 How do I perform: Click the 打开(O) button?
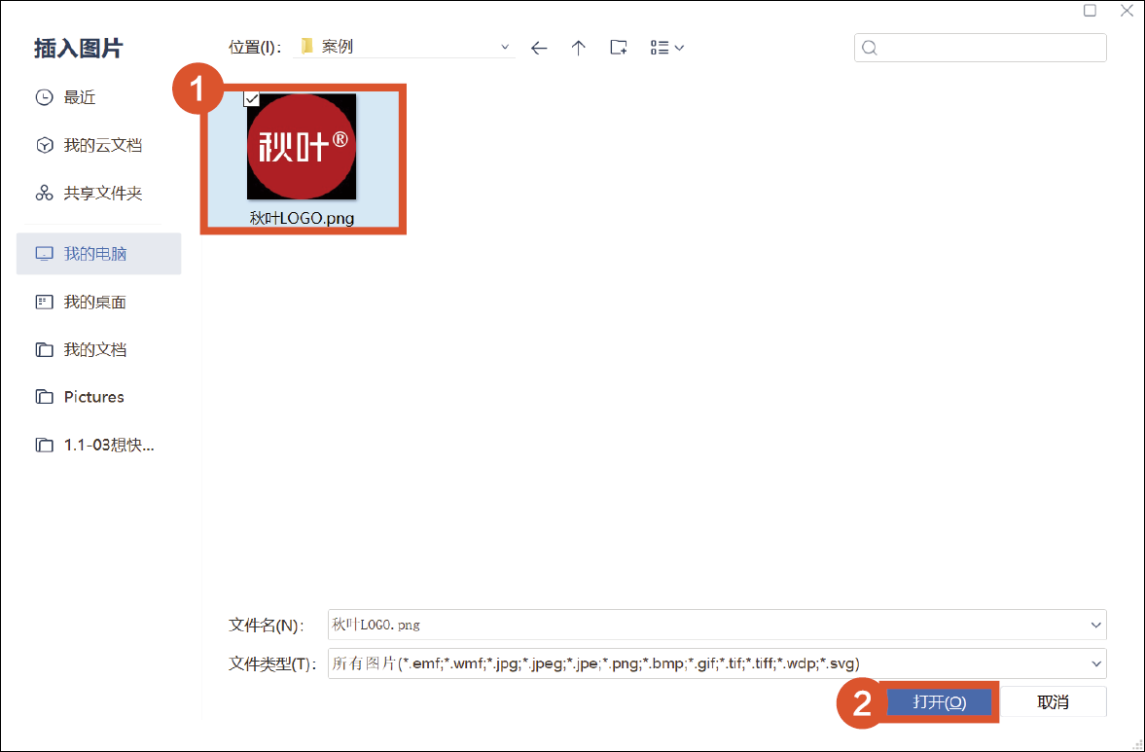[939, 702]
